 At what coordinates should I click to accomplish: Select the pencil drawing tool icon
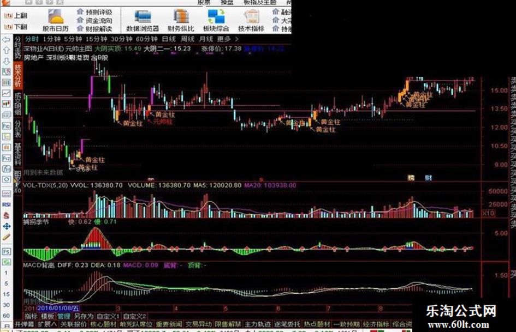coord(6,237)
